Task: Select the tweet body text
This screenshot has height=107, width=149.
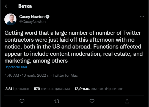Action: [x=74, y=47]
